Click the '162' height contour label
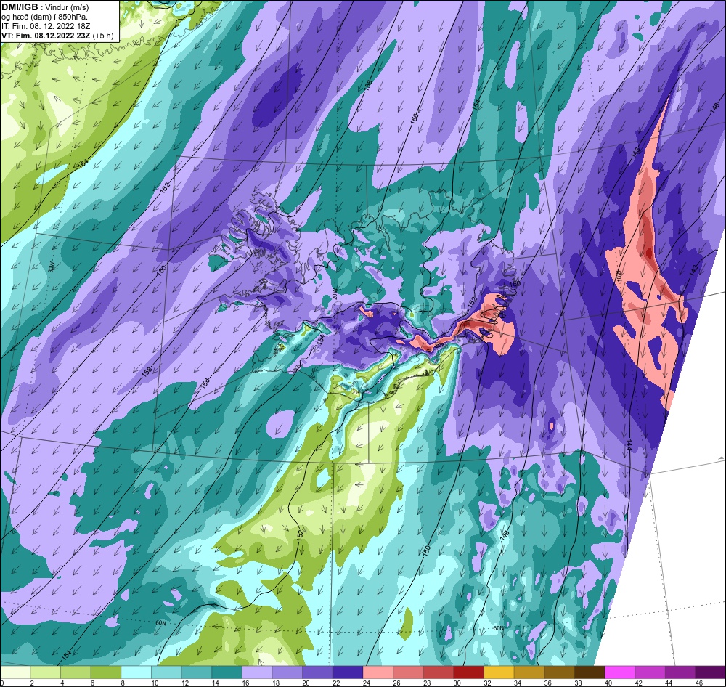Image resolution: width=726 pixels, height=687 pixels. point(166,187)
